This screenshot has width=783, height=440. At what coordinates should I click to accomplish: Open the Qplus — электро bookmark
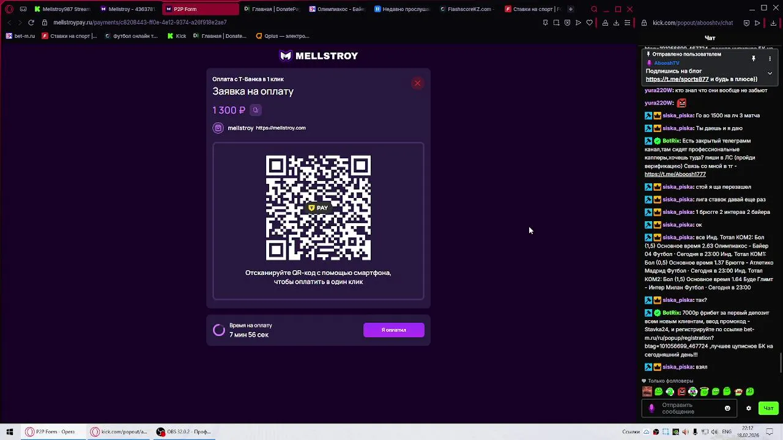click(283, 36)
